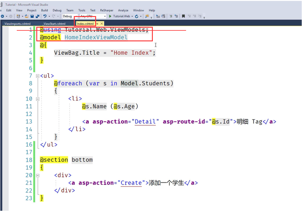The width and height of the screenshot is (302, 211).
Task: Click the browser Refresh icon
Action: [137, 16]
